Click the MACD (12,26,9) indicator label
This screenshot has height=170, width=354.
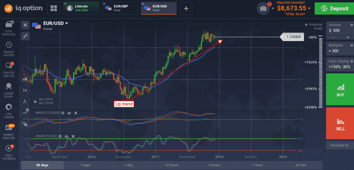47,113
